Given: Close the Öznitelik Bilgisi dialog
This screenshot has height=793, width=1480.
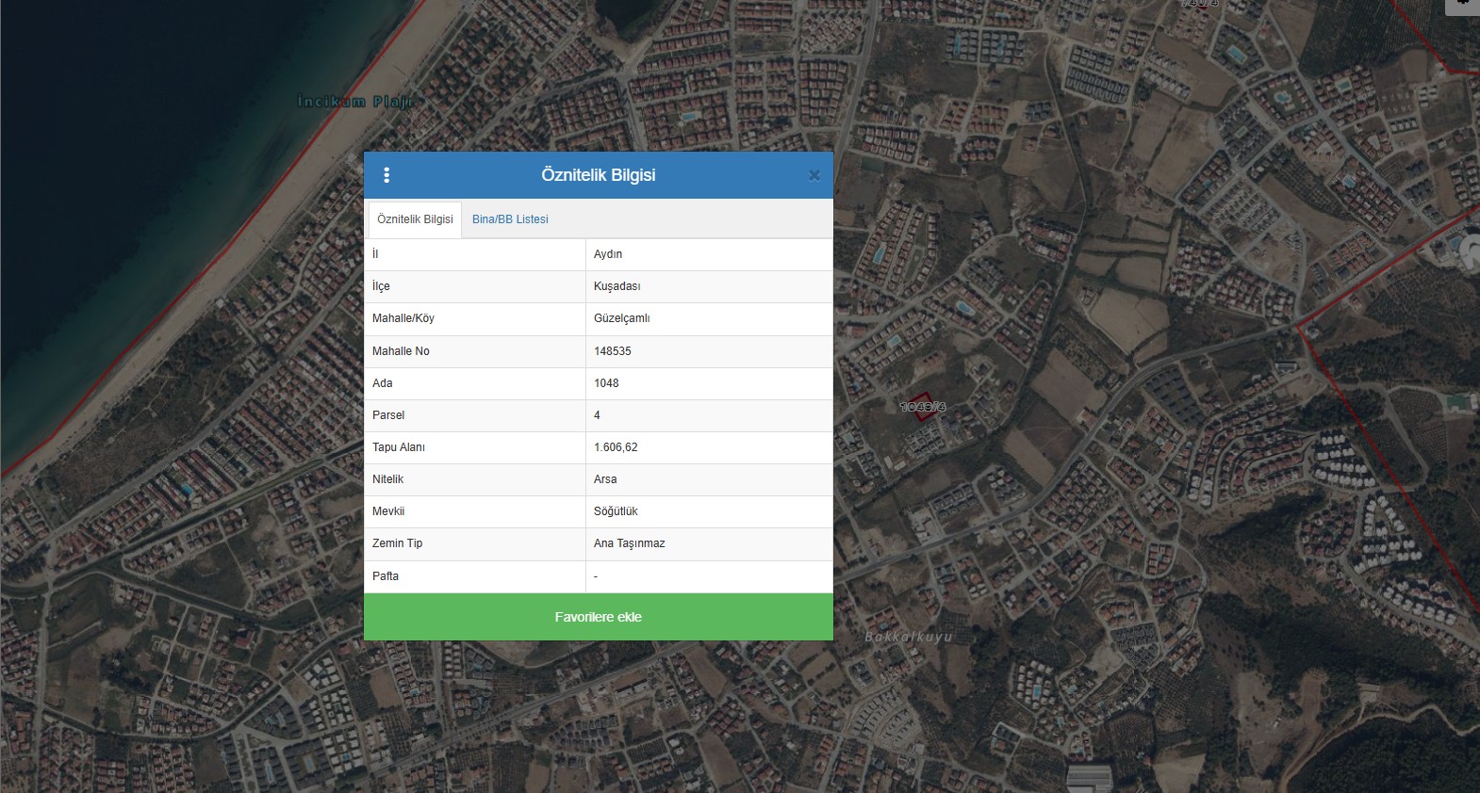Looking at the screenshot, I should (814, 175).
